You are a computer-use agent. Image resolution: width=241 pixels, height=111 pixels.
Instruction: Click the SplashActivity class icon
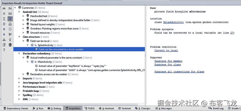point(32,45)
